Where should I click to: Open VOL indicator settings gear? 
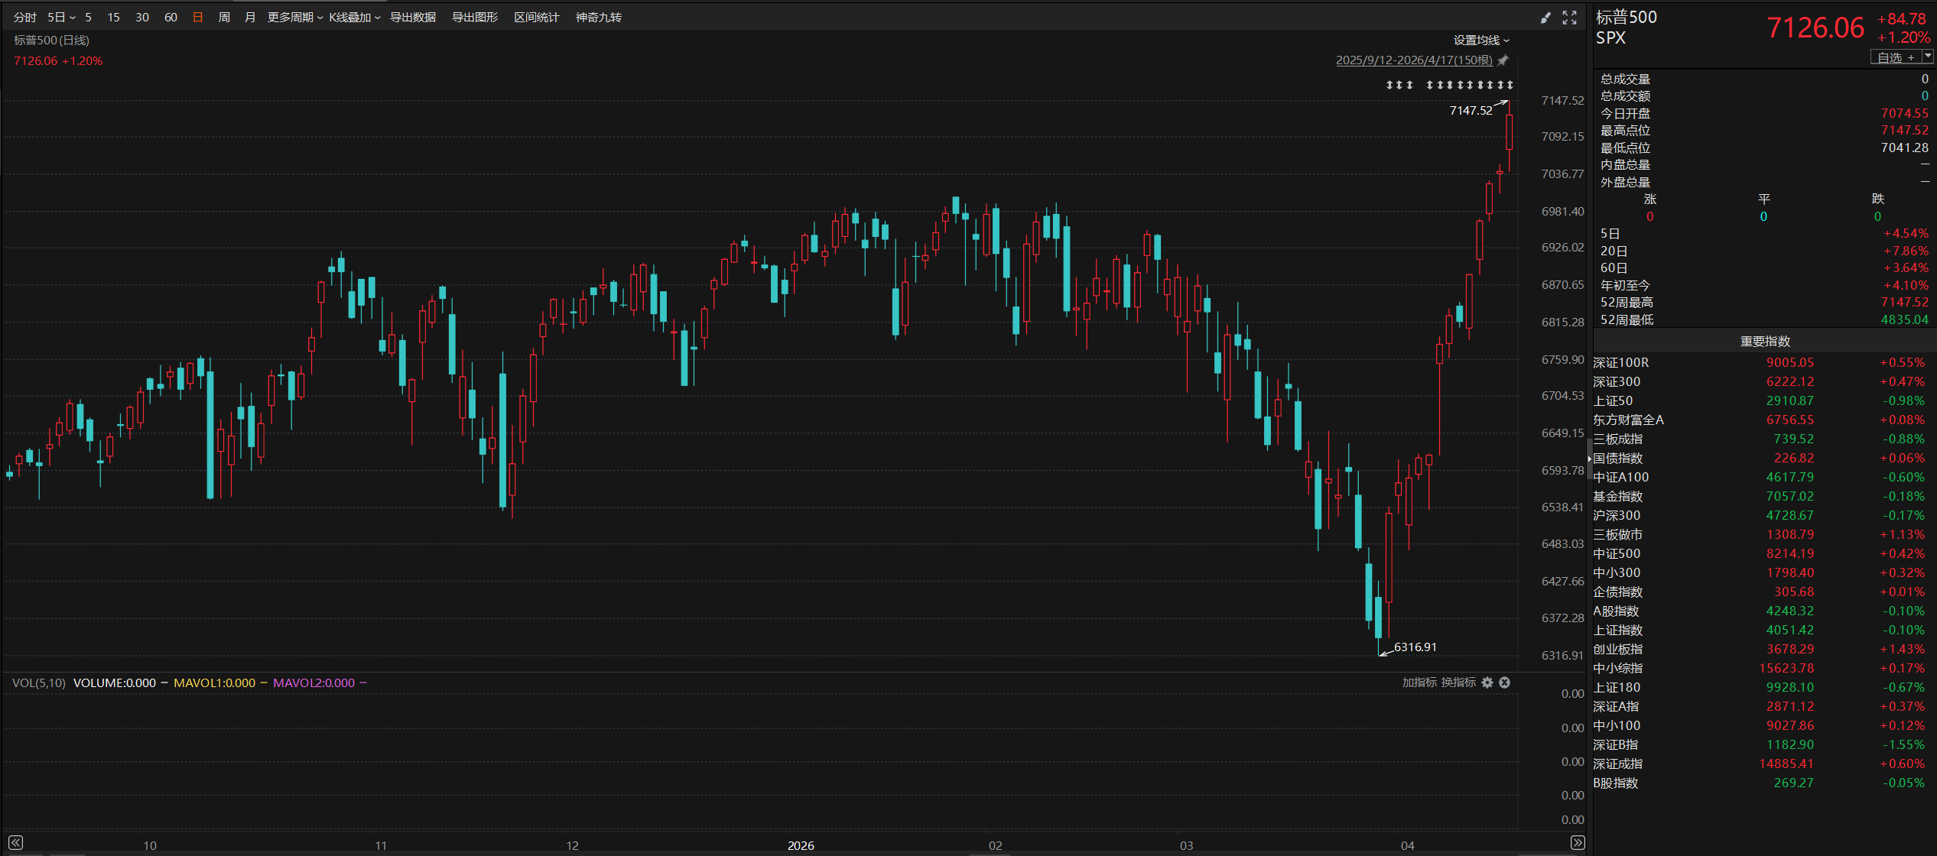point(1487,683)
